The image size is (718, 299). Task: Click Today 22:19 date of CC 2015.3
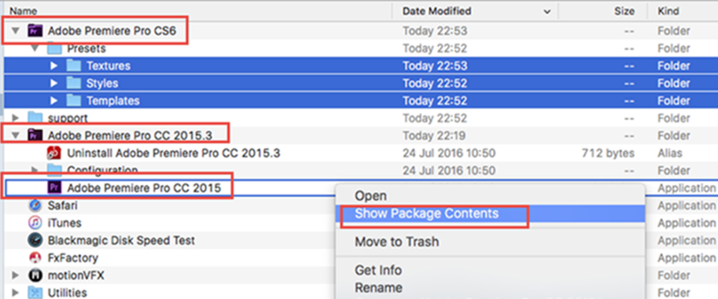[434, 135]
